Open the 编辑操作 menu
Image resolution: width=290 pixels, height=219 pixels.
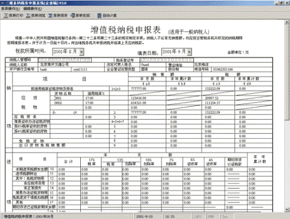33,9
